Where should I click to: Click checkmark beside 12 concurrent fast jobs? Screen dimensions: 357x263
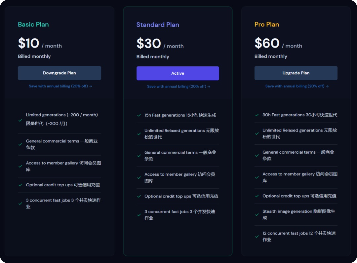257,237
